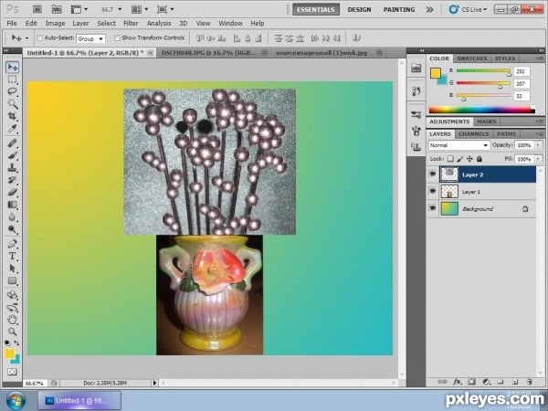Screen dimensions: 548x411
Task: Pick a color from the spectrum ramp
Action: [482, 111]
